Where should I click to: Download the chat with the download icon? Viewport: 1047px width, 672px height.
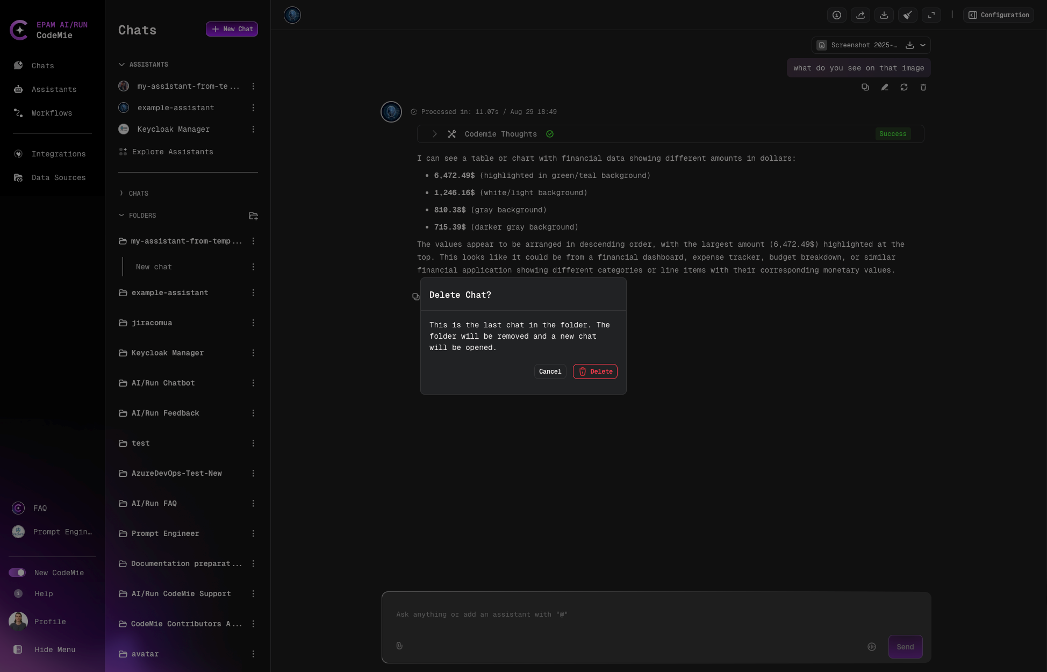point(884,15)
